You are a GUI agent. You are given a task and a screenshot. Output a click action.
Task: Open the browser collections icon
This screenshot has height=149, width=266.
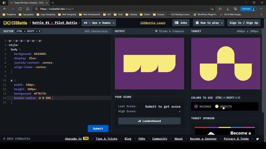pos(235,9)
